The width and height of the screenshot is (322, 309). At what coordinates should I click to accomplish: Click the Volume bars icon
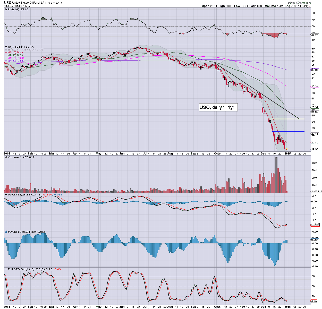click(x=6, y=157)
